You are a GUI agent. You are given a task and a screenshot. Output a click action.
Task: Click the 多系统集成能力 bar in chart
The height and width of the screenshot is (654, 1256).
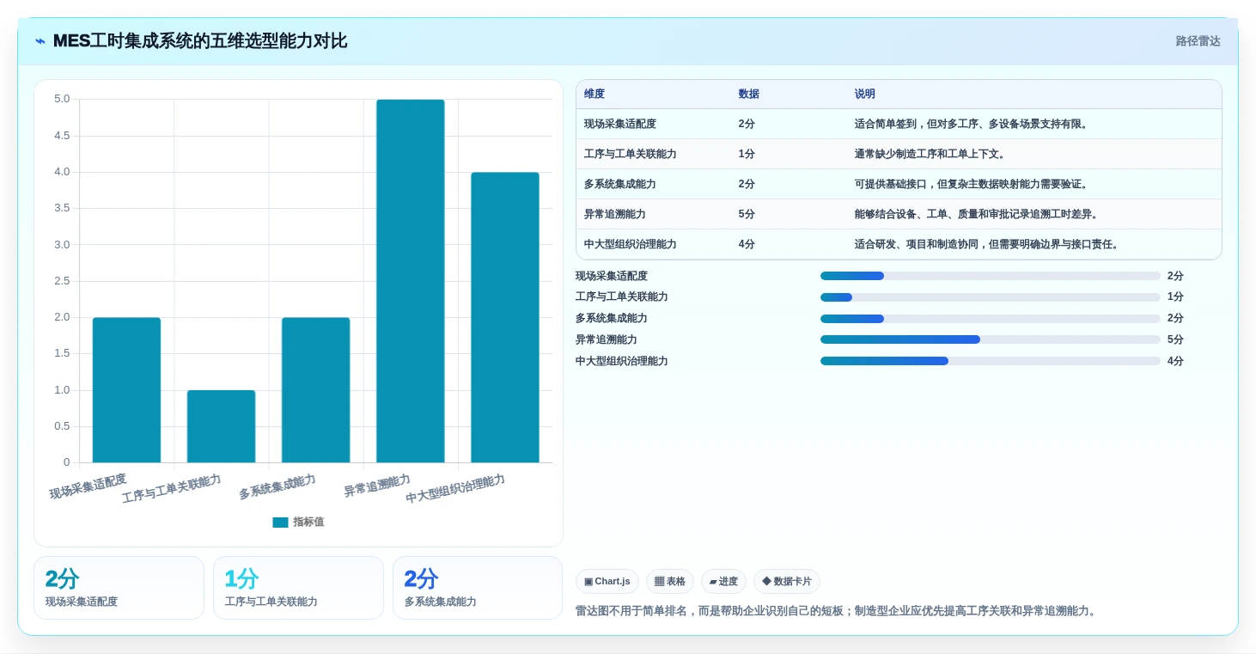315,390
